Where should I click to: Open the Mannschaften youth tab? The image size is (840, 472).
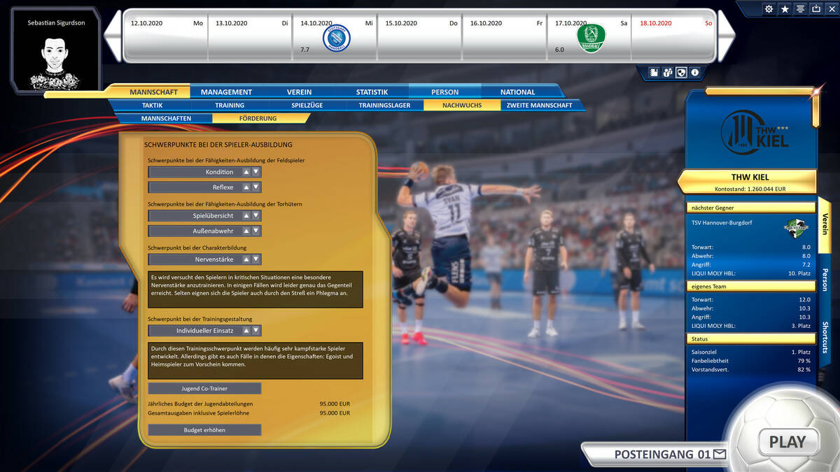click(x=166, y=118)
